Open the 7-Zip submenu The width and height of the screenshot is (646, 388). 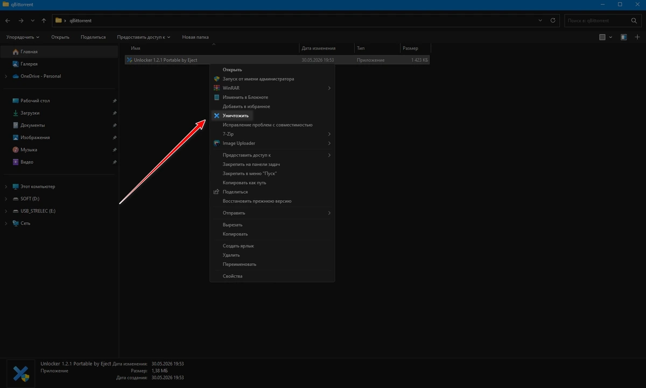tap(272, 134)
